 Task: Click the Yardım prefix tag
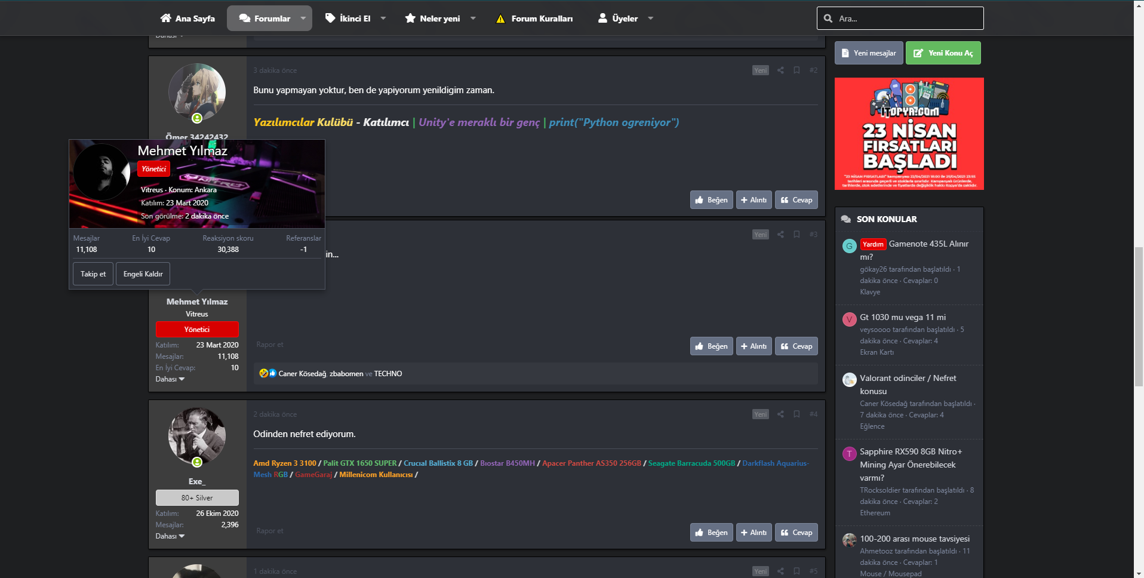[873, 244]
